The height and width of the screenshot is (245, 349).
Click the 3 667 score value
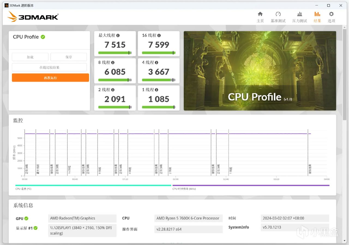click(x=159, y=72)
